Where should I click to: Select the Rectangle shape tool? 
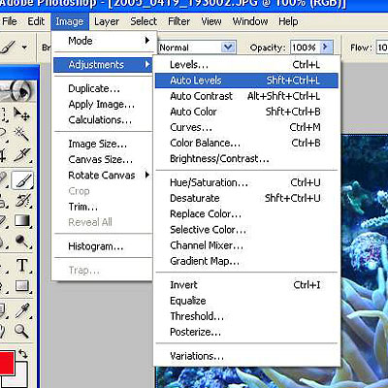point(22,286)
